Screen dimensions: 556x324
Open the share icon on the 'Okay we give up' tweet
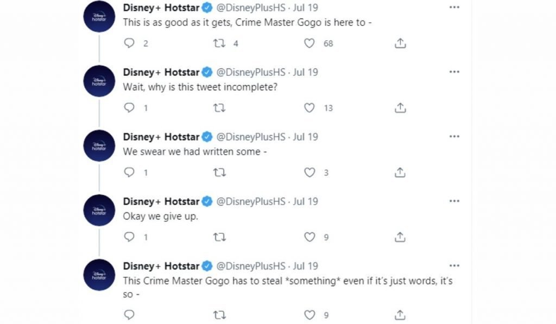(x=400, y=237)
